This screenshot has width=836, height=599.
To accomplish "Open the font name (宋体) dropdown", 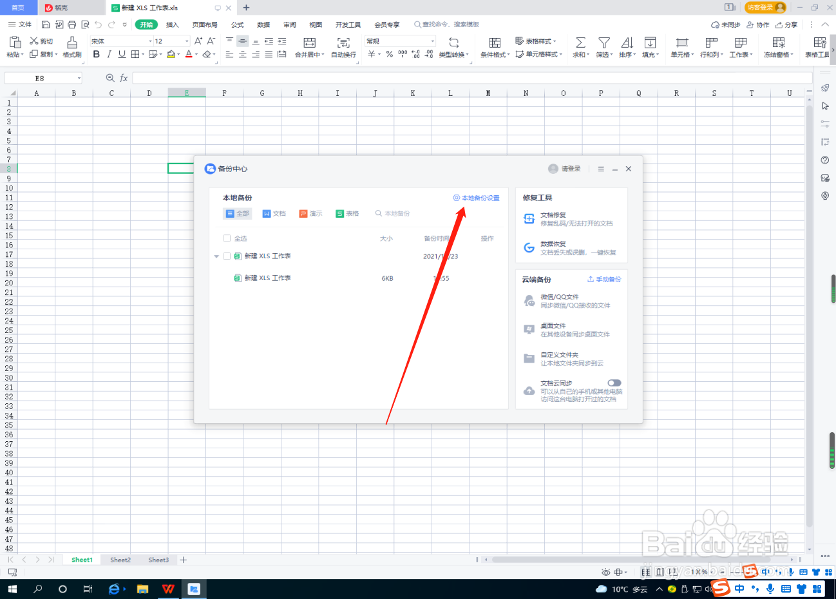I will pos(151,41).
